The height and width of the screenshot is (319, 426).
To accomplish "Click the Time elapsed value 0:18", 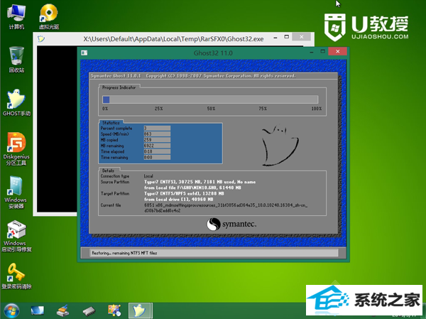I will click(157, 151).
